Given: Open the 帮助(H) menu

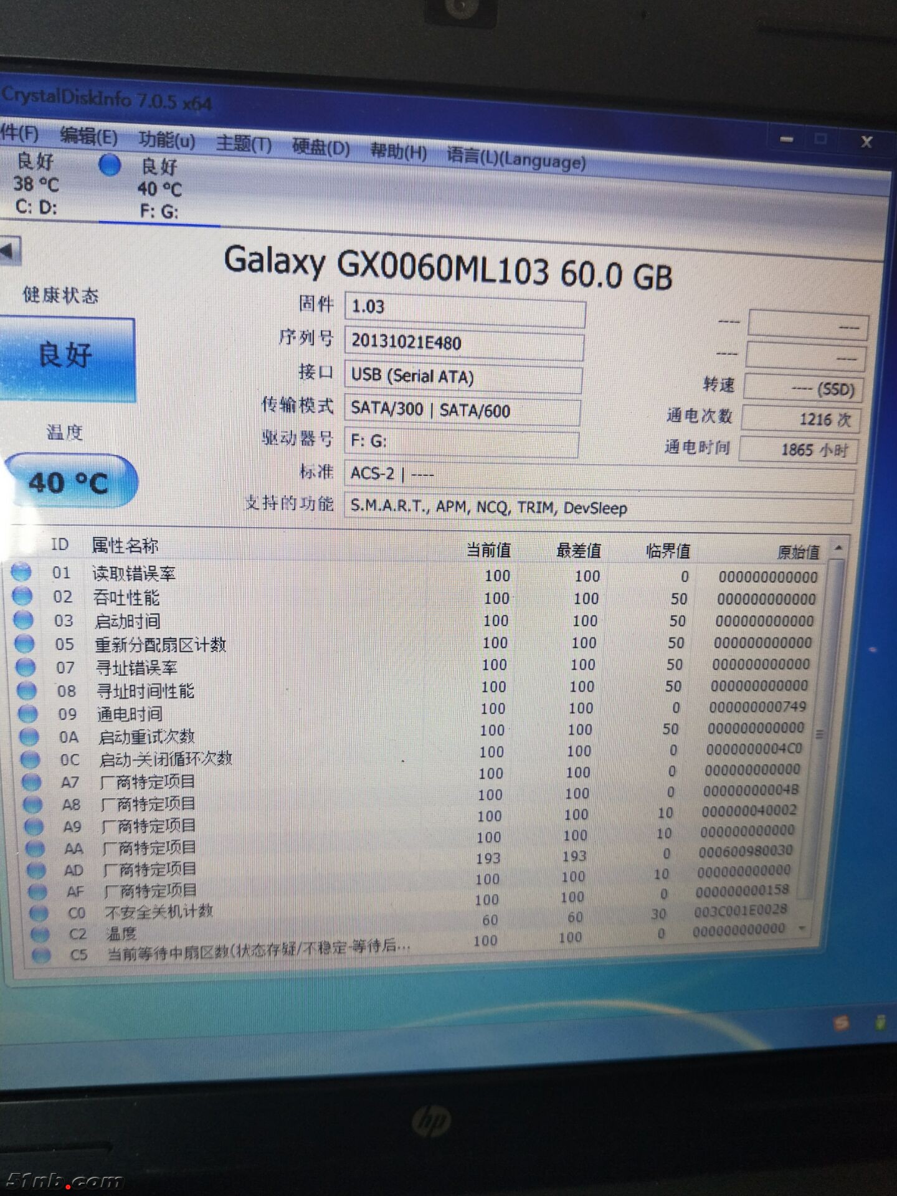Looking at the screenshot, I should pos(399,151).
